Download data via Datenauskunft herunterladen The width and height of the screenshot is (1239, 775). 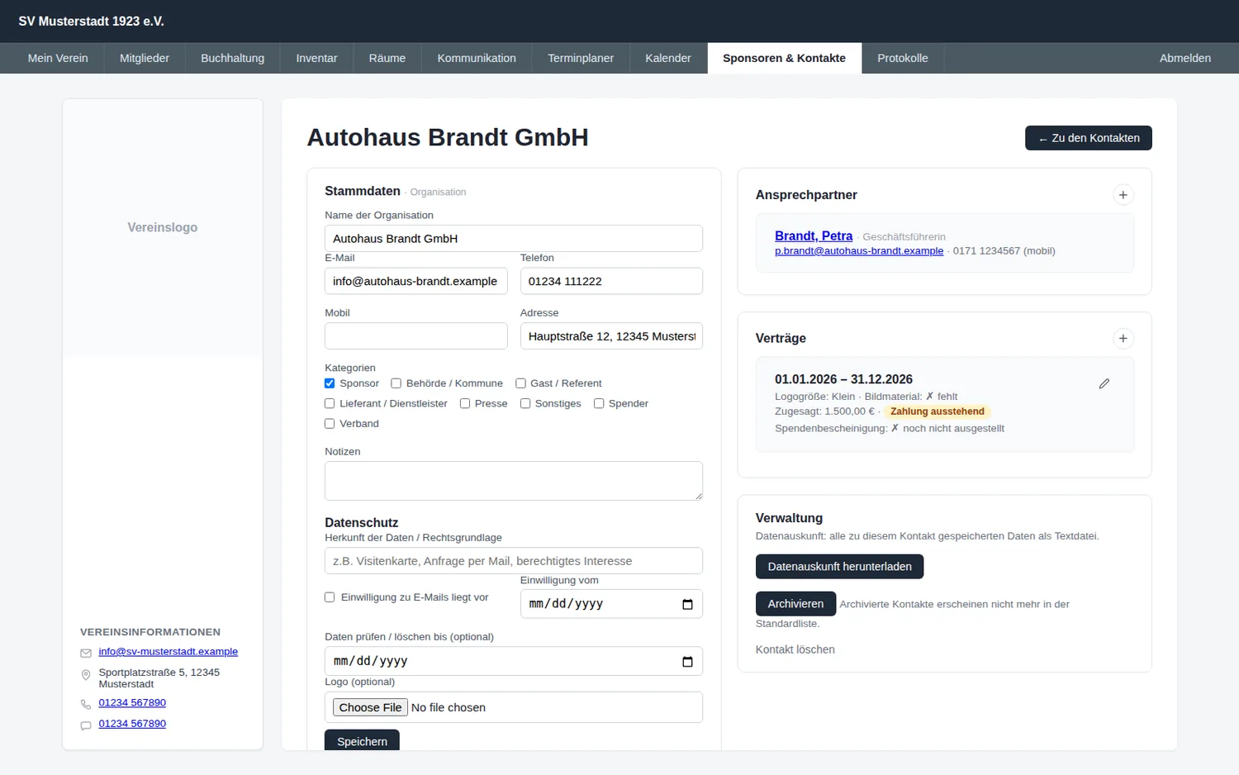(x=839, y=567)
